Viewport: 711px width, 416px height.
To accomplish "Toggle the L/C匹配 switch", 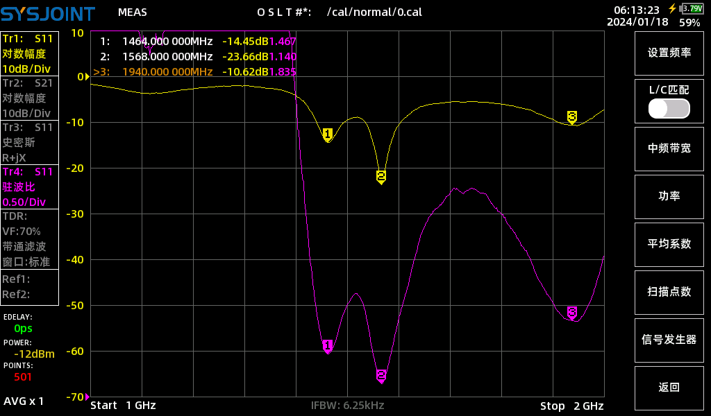I will (669, 109).
